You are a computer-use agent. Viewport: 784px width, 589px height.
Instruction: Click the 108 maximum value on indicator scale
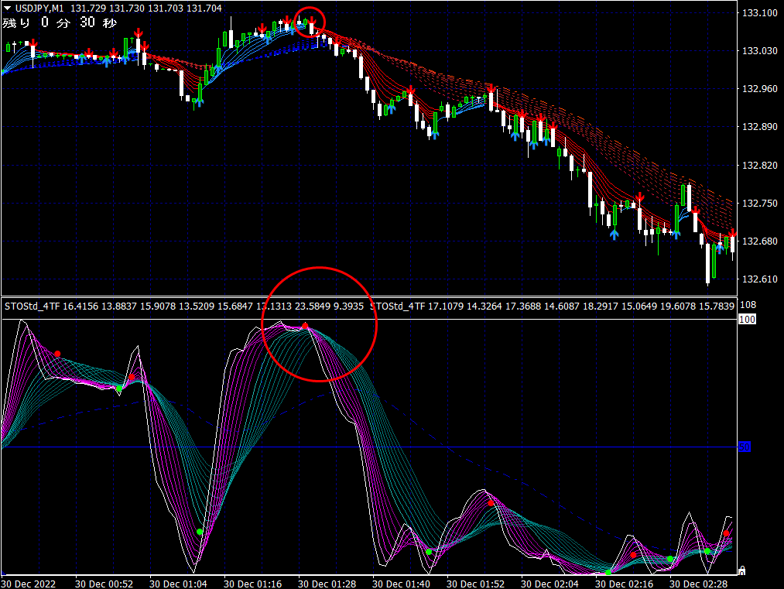[x=748, y=305]
